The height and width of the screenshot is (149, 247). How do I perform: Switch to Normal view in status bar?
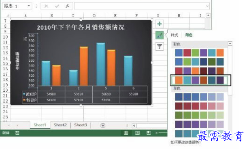[126, 133]
